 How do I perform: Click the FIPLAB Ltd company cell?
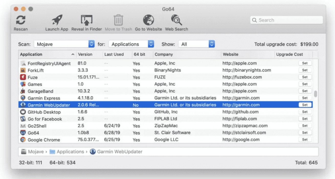(x=165, y=119)
